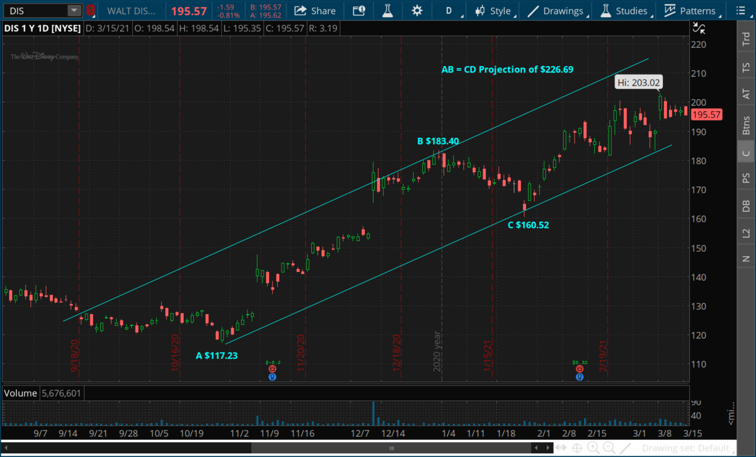Click the blue lightbulb icon near 2/8
The height and width of the screenshot is (457, 756).
[x=579, y=377]
